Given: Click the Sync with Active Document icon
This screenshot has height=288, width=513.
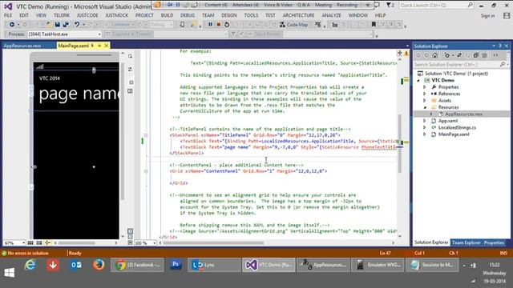Looking at the screenshot, I should pos(459,55).
